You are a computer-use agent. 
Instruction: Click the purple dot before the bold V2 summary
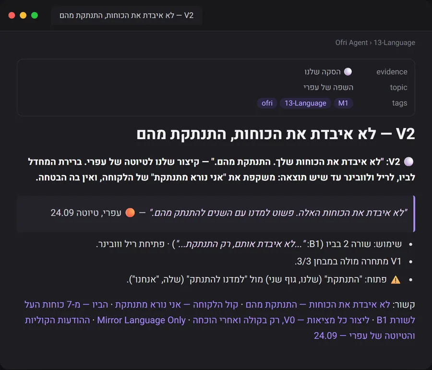coord(408,162)
